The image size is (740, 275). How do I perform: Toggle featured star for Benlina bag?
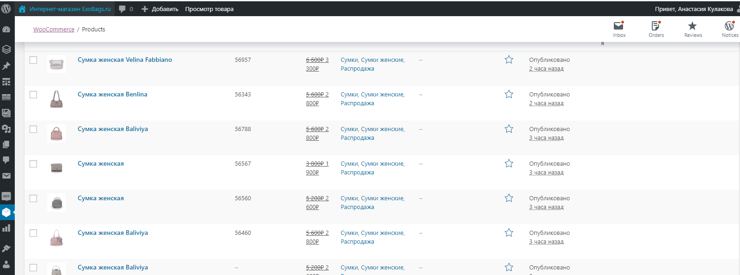[509, 94]
